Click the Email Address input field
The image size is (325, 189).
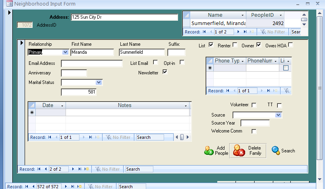[92, 64]
